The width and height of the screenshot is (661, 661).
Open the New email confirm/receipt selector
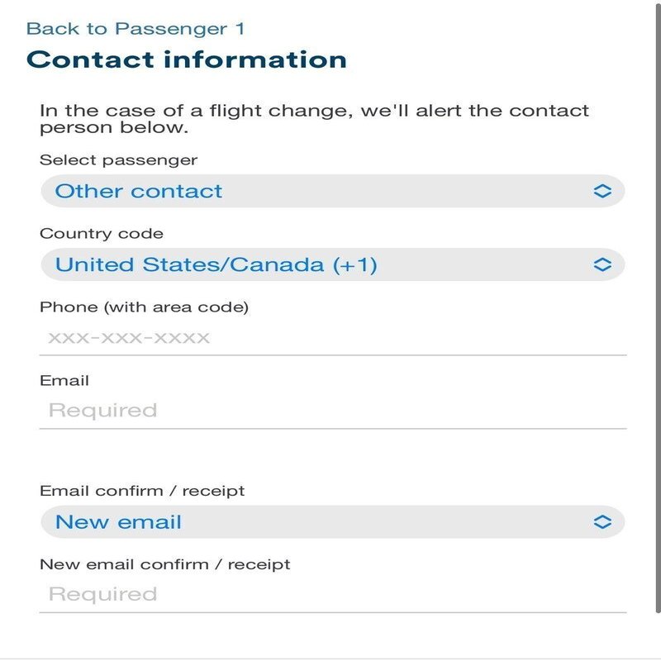[x=330, y=522]
